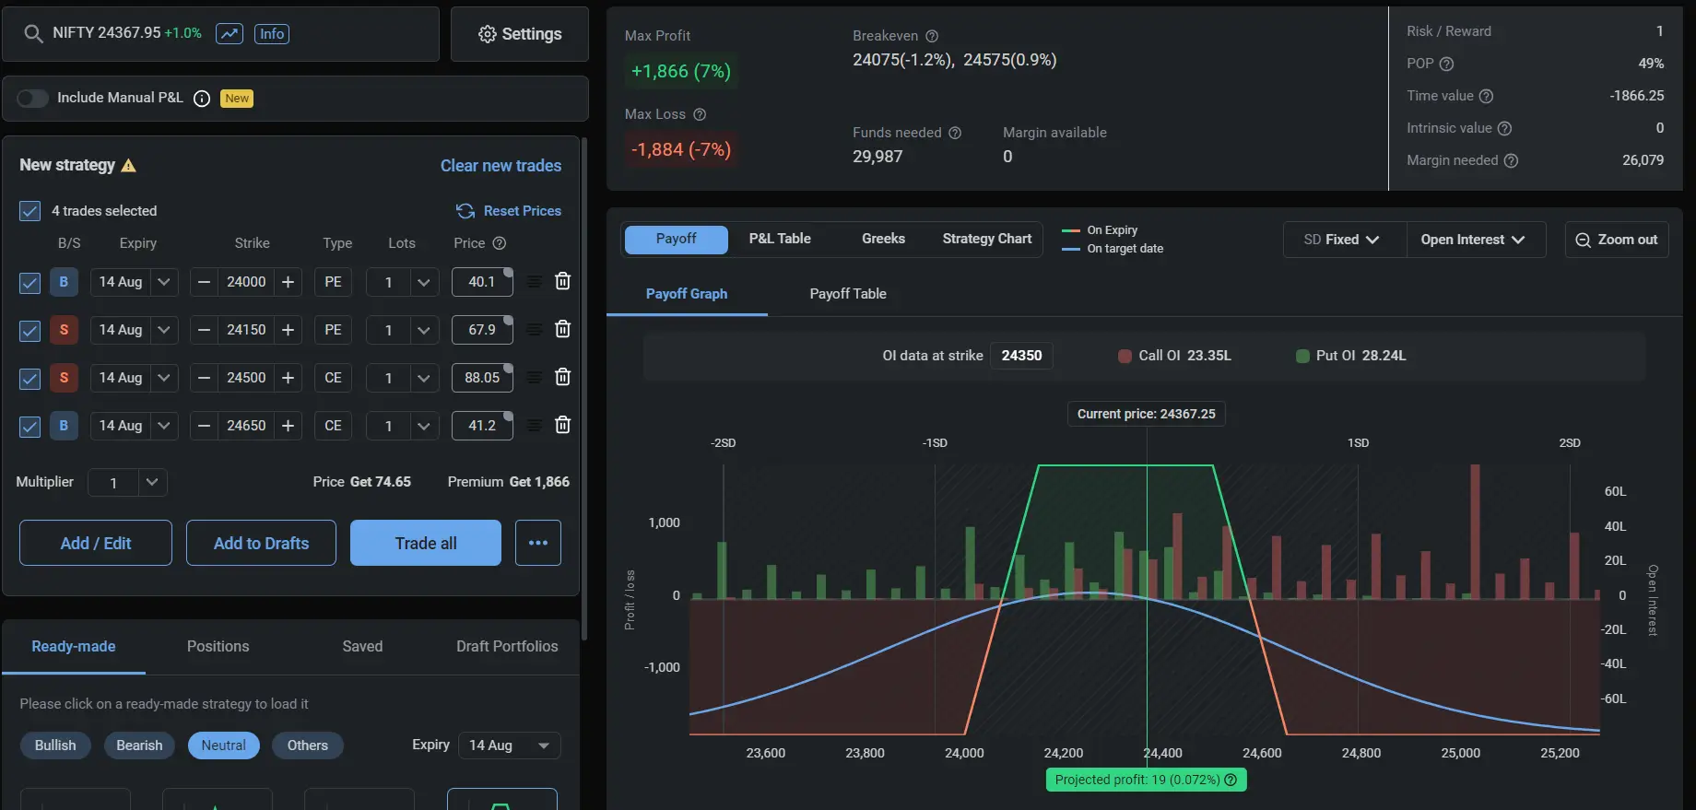This screenshot has width=1696, height=810.
Task: Uncheck the 24650 CE trade checkbox
Action: [29, 426]
